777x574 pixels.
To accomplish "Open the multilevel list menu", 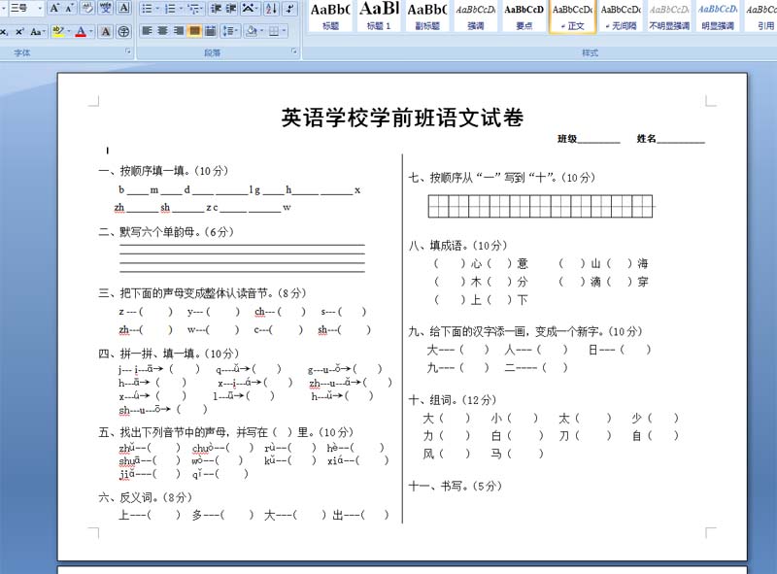I will pos(195,9).
